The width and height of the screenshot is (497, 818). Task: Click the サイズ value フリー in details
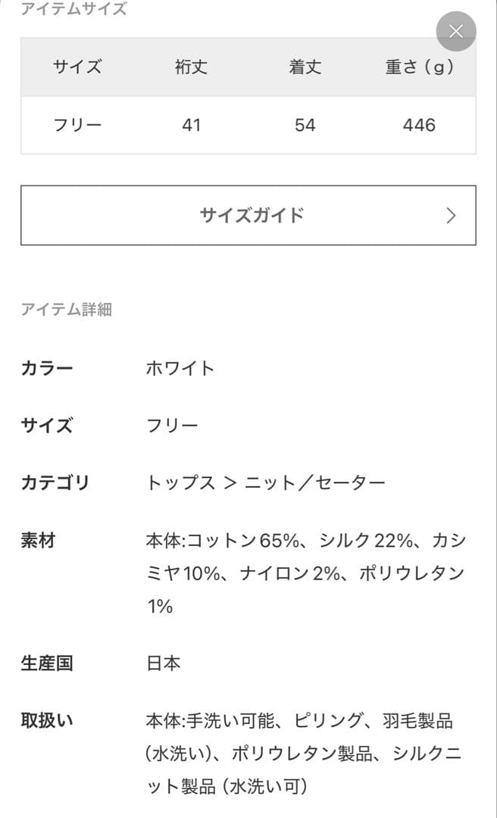[172, 425]
